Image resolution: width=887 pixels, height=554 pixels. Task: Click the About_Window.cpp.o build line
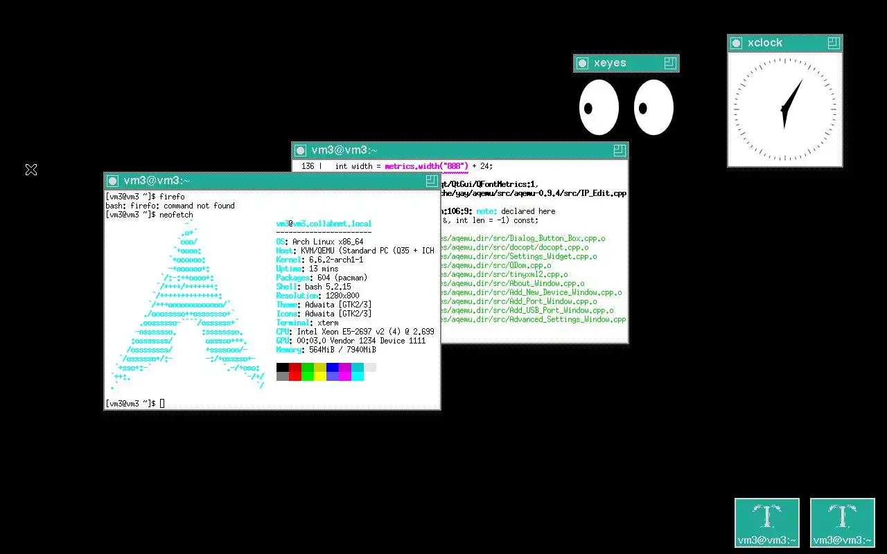[x=513, y=283]
